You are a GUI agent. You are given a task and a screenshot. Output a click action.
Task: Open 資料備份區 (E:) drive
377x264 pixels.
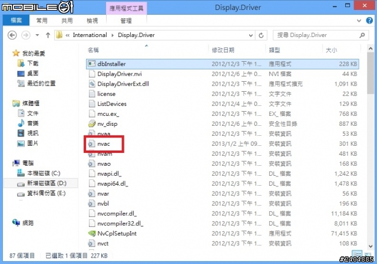[x=46, y=193]
